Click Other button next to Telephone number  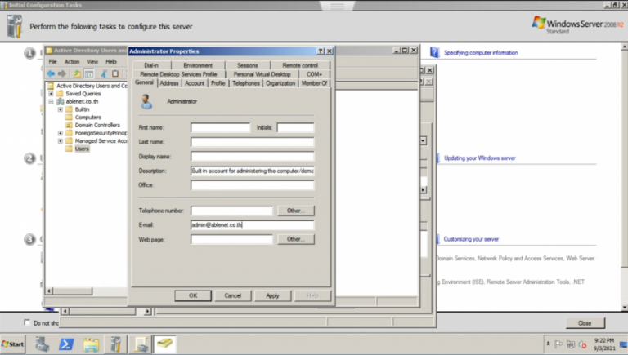[296, 211]
